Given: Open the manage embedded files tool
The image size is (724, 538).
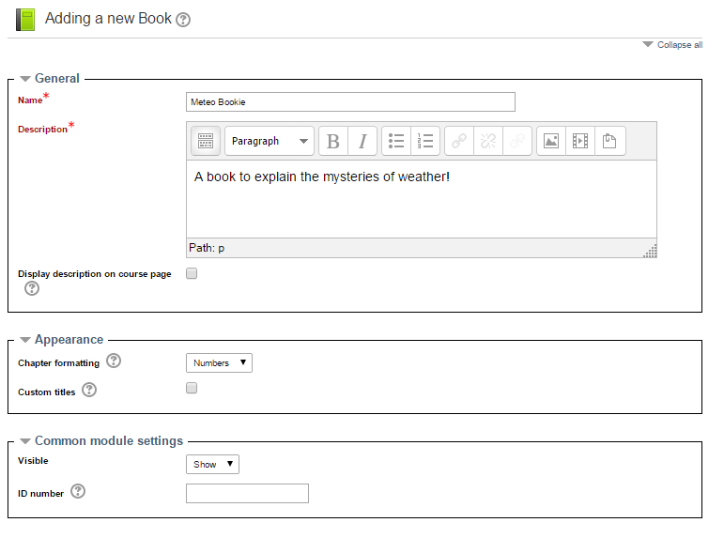Looking at the screenshot, I should (x=609, y=141).
